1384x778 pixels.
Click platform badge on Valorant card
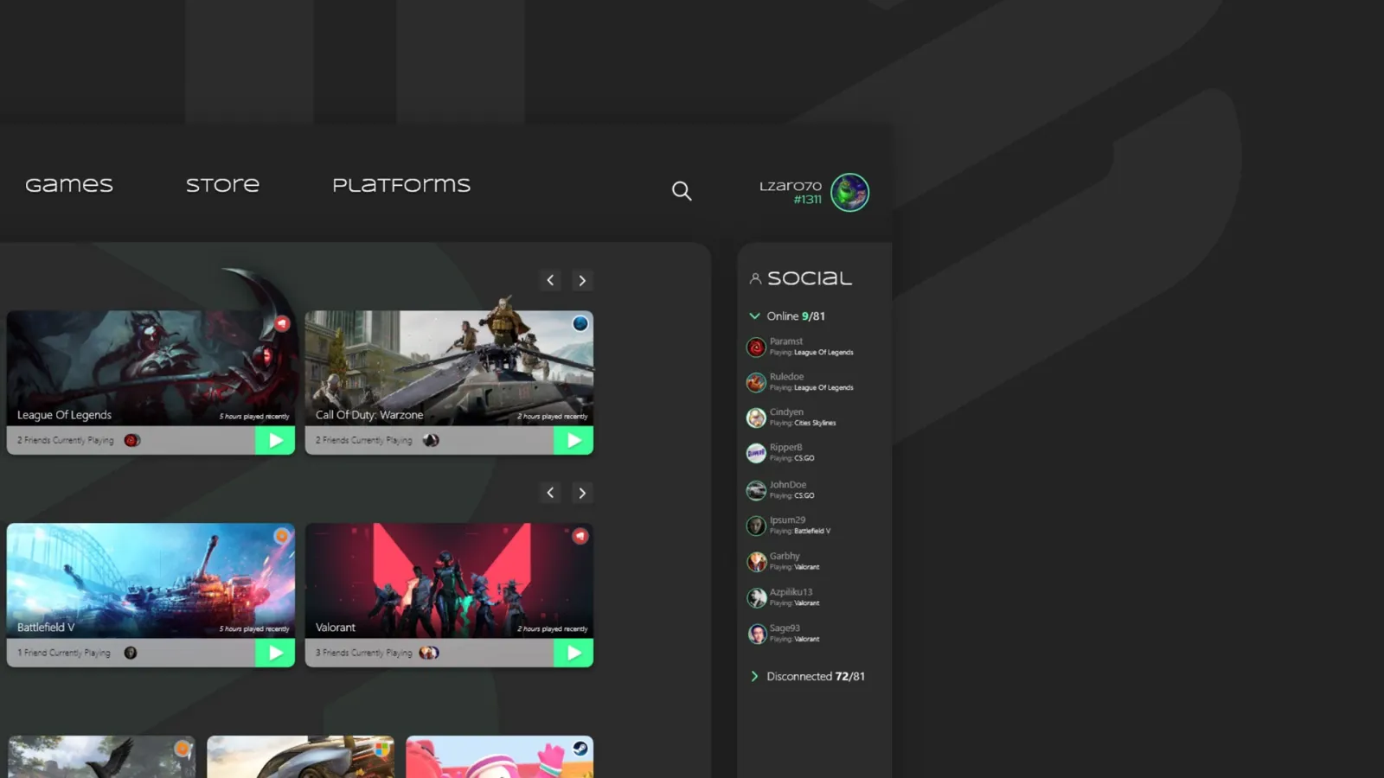pos(580,536)
